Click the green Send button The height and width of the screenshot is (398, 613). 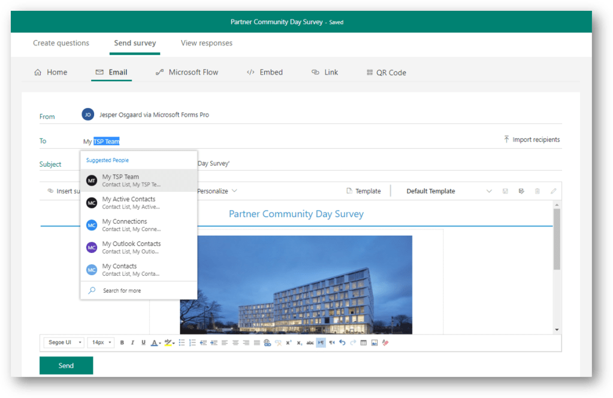coord(66,366)
